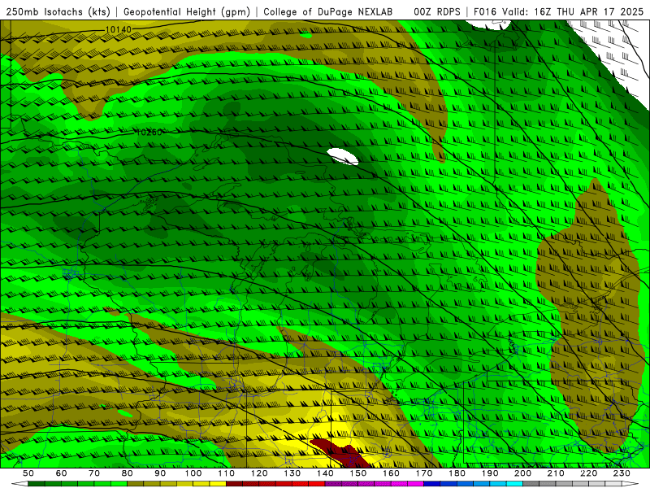650x488 pixels.
Task: Click 'College of DuPage NEXLAB' in header
Action: [x=328, y=12]
